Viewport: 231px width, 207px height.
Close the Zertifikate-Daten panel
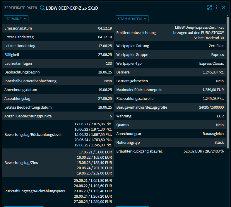(224, 8)
